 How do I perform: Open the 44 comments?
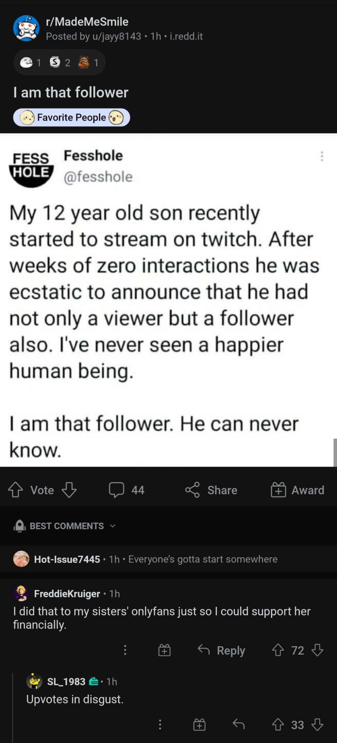[126, 490]
